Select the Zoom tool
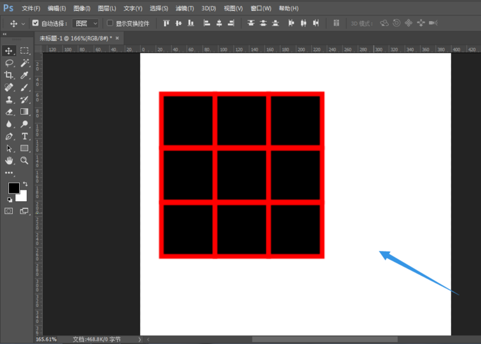This screenshot has width=481, height=344. 24,161
